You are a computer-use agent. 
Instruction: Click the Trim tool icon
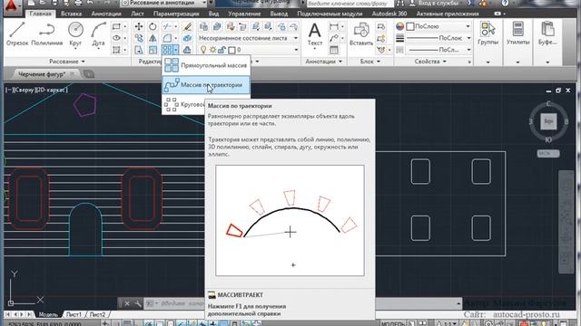[x=167, y=26]
